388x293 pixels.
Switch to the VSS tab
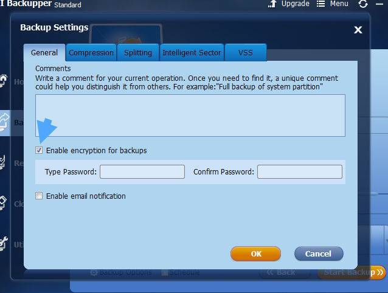246,52
